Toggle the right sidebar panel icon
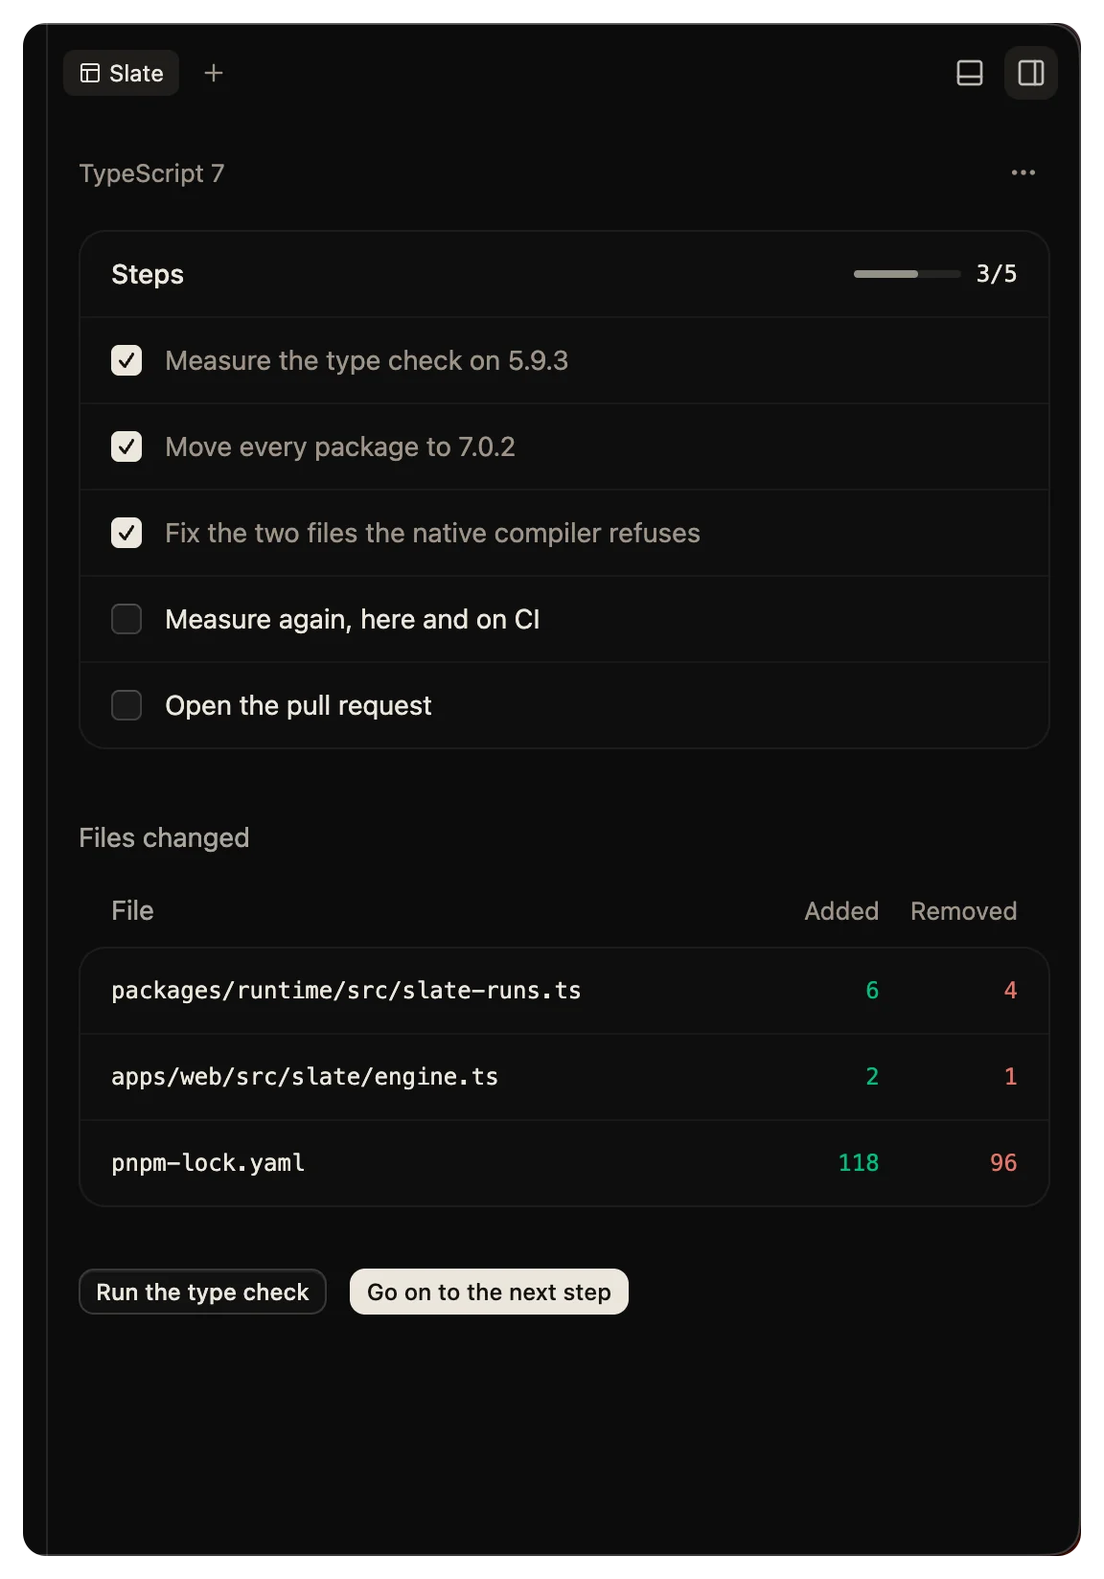The height and width of the screenshot is (1579, 1104). pyautogui.click(x=1031, y=73)
